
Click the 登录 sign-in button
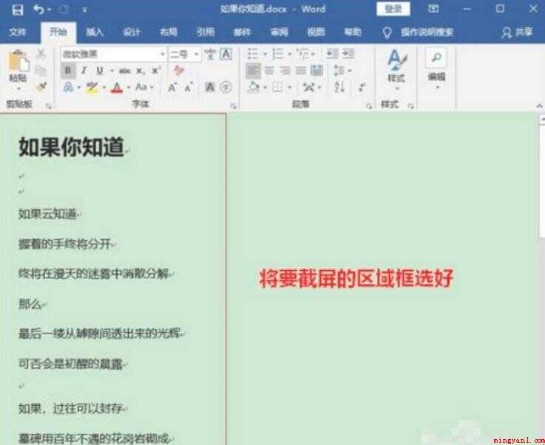[x=393, y=10]
